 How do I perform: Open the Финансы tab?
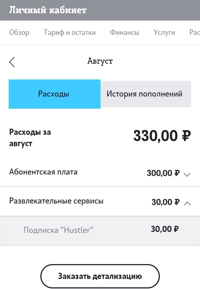(x=124, y=33)
